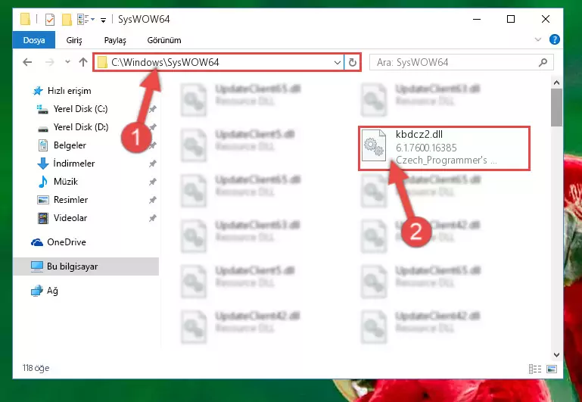This screenshot has height=402, width=582.
Task: Refresh the SysWOW64 folder view
Action: [352, 62]
